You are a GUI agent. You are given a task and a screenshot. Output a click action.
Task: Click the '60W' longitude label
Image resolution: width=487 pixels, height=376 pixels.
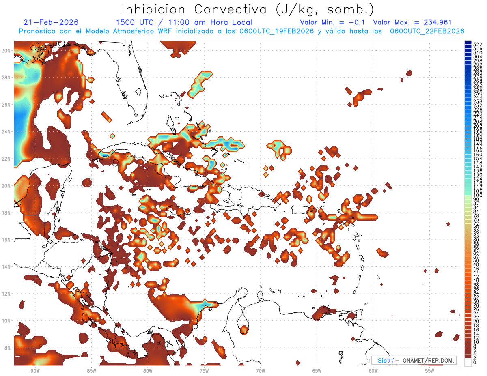point(373,371)
